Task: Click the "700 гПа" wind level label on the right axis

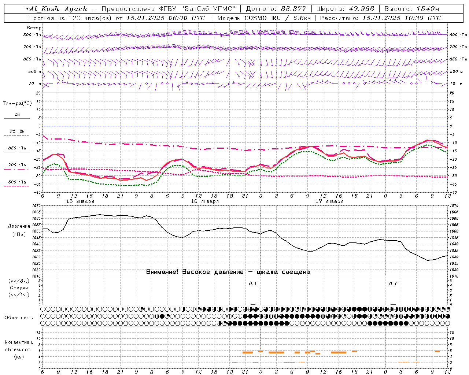Action: [x=458, y=47]
